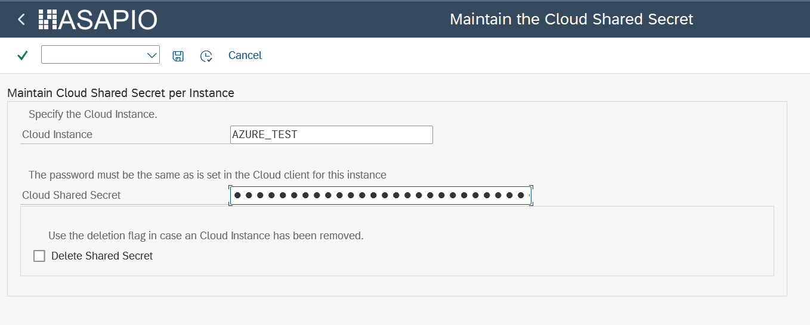Viewport: 810px width, 325px height.
Task: Click the green checkmark Enter icon
Action: pos(22,55)
